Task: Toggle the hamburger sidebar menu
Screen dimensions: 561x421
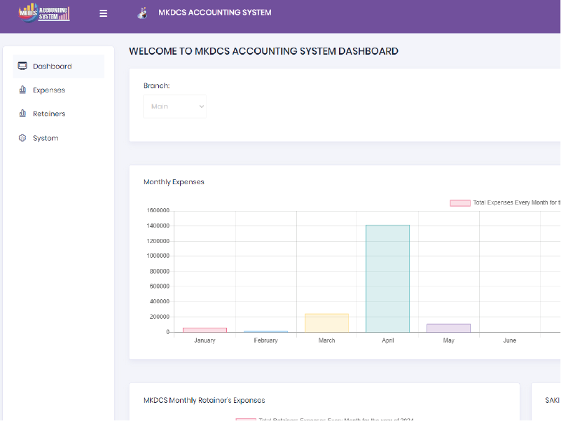Action: click(x=104, y=13)
